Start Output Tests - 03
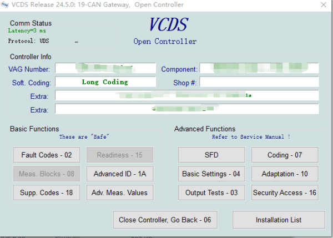 coord(211,193)
